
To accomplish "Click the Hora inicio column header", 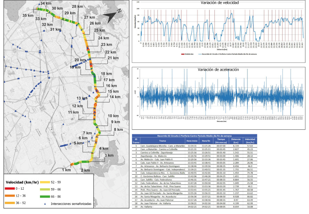I will click(192, 141).
